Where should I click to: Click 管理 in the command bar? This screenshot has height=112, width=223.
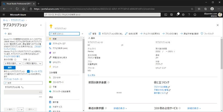tap(93, 34)
